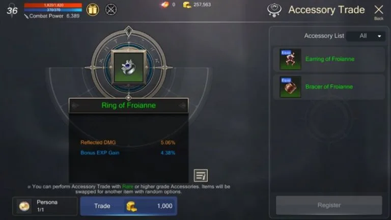Click the character level 36 indicator
Screen dimensions: 391x220
[x=12, y=11]
